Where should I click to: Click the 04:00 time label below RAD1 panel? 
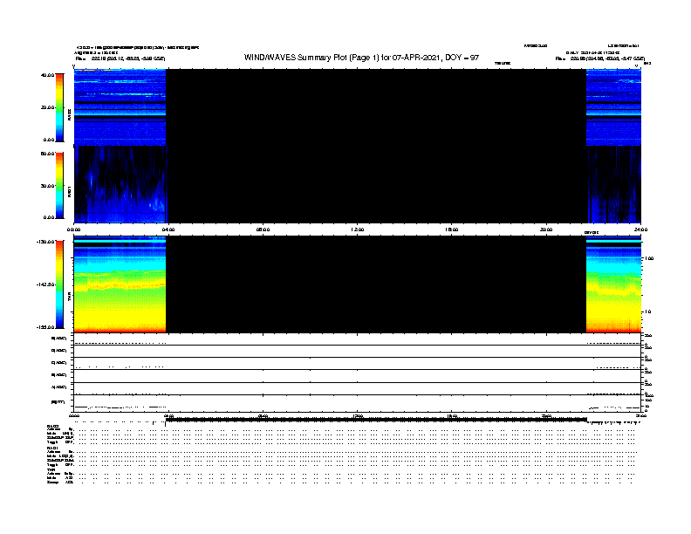(168, 229)
